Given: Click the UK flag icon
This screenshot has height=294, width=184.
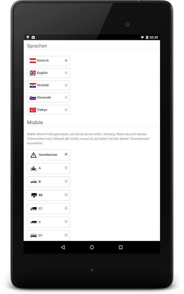Looking at the screenshot, I should [33, 73].
